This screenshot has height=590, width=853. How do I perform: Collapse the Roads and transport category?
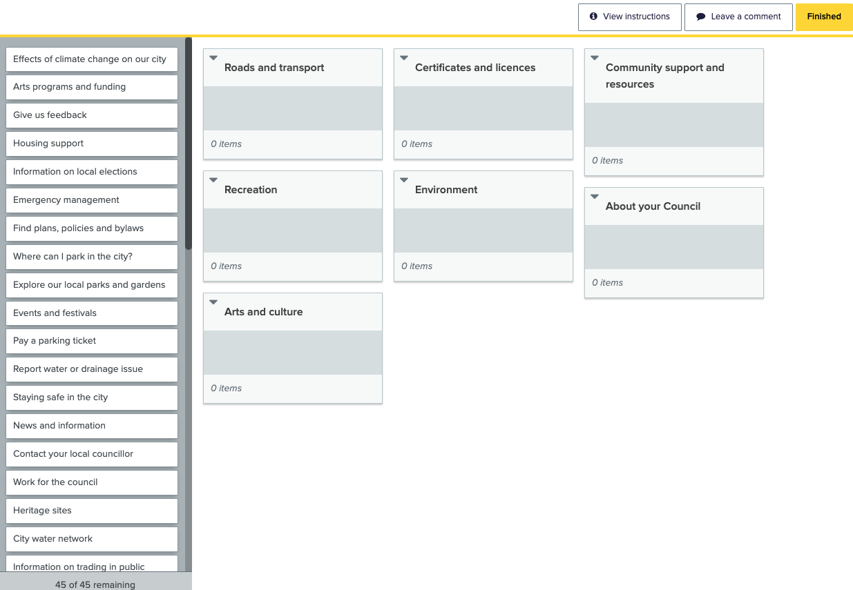click(213, 57)
